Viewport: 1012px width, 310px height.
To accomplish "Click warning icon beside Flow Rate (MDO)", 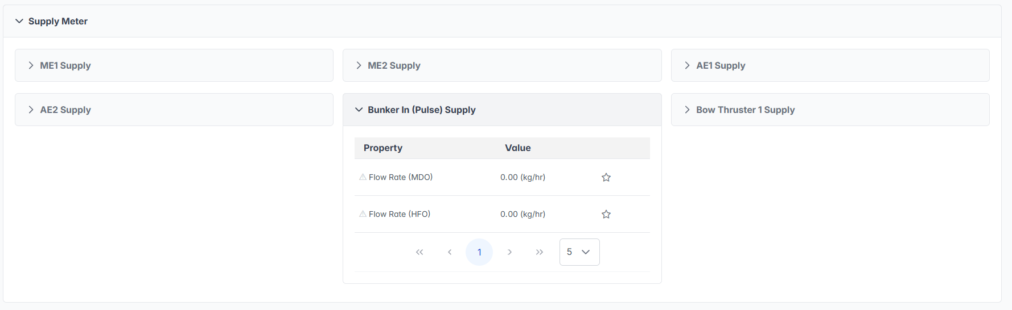I will (363, 177).
